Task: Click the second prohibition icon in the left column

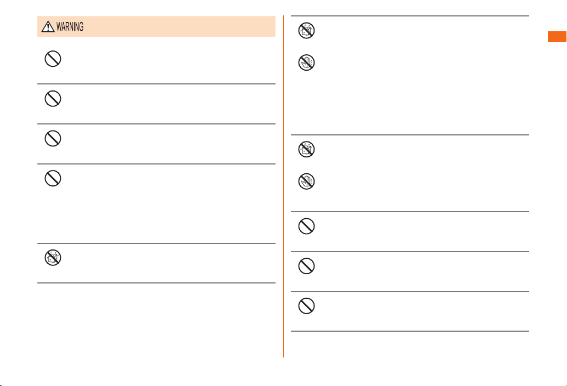Action: pos(53,99)
